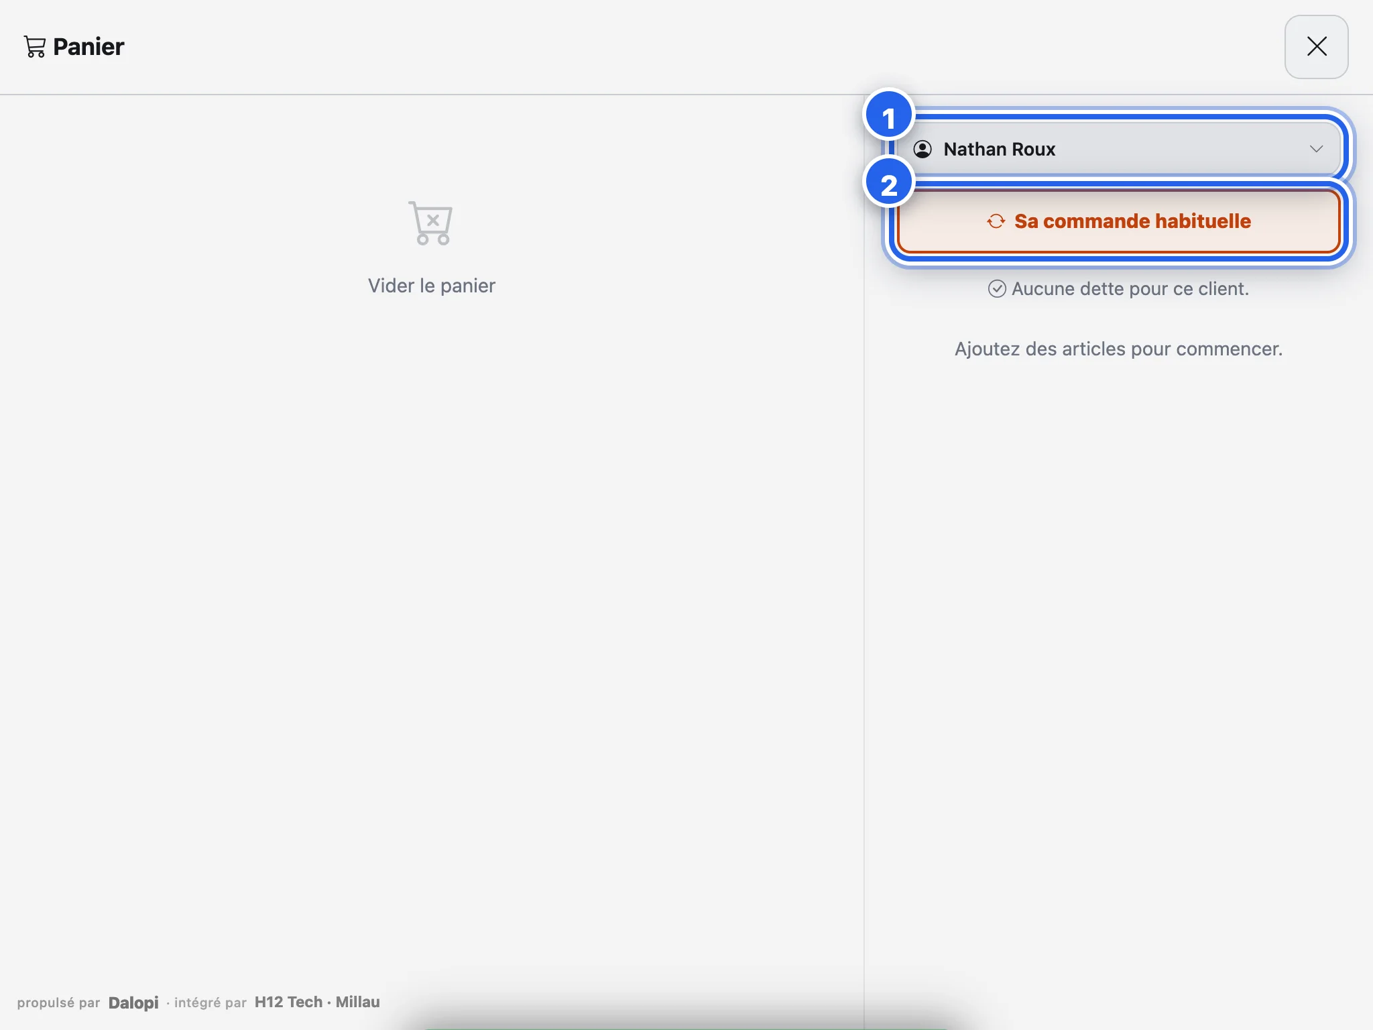Click the Dalopi link in the footer
1373x1030 pixels.
tap(133, 1003)
